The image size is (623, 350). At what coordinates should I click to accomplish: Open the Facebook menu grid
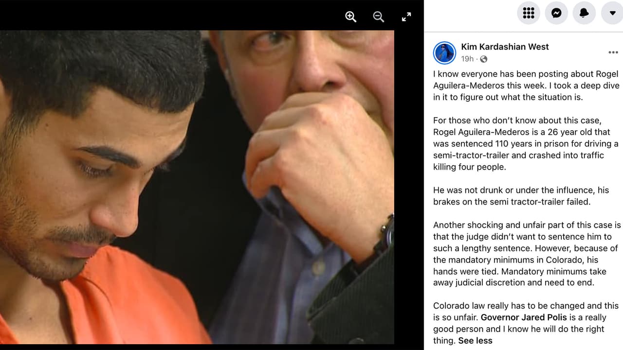click(x=529, y=13)
